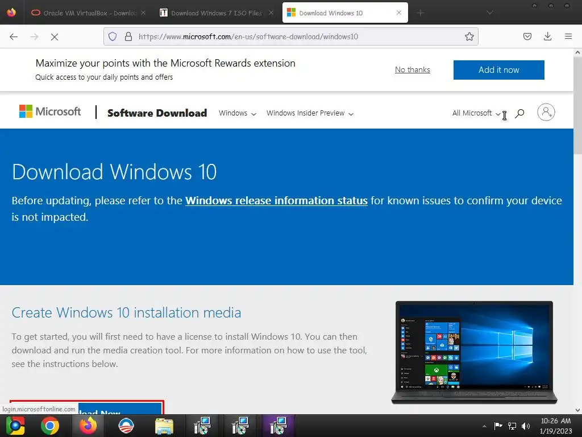Click the scrollbar down arrow
582x437 pixels.
(x=577, y=410)
